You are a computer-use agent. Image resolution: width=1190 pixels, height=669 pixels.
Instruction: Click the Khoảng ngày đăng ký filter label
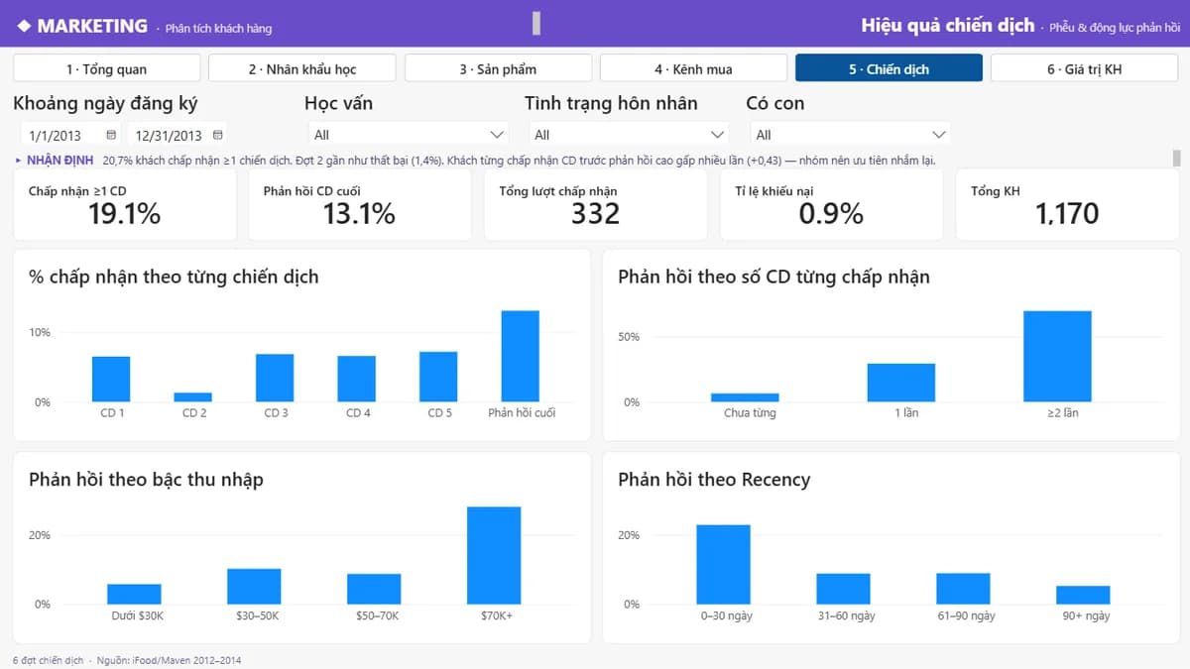[105, 103]
